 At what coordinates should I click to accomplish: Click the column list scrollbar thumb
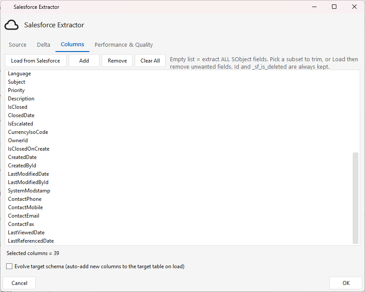[355, 198]
